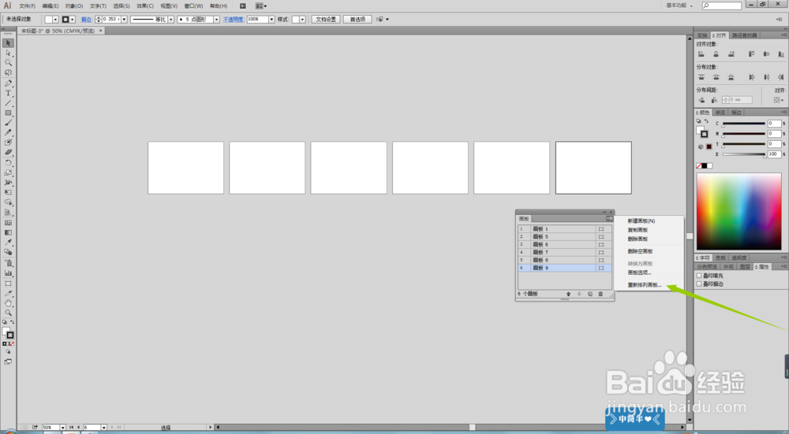Open the stroke color dropdown in control bar

[73, 20]
